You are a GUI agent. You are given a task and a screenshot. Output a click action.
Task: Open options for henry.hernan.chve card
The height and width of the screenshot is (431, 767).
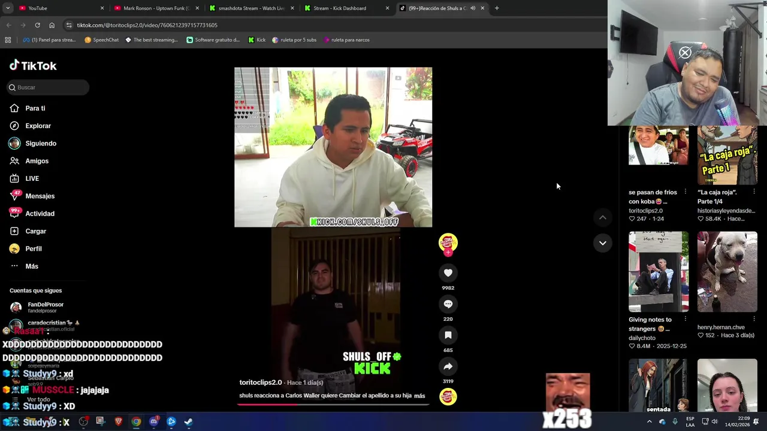click(x=754, y=319)
